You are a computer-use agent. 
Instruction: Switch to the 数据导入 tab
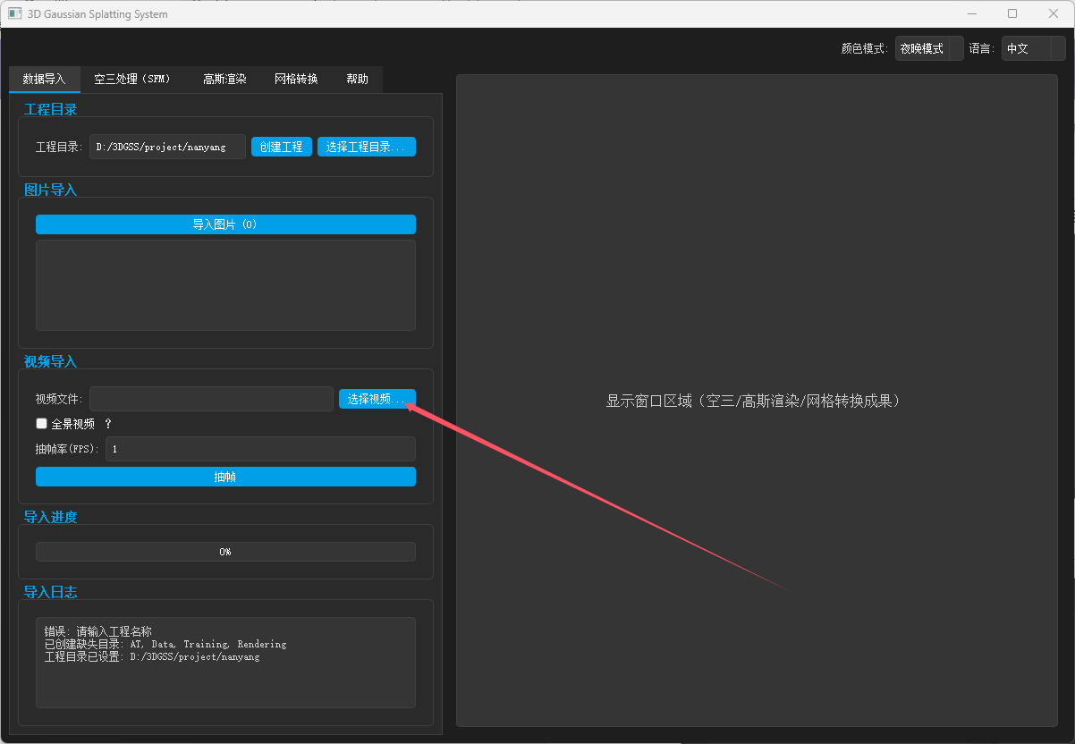tap(45, 79)
